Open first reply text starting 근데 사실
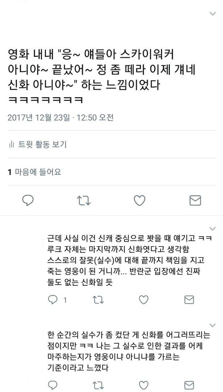 tap(127, 260)
